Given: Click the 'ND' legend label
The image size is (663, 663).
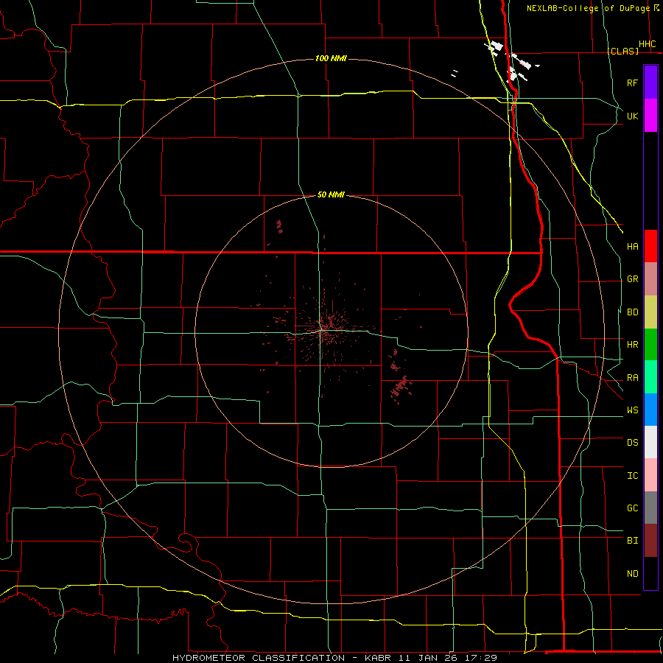Looking at the screenshot, I should (x=632, y=574).
